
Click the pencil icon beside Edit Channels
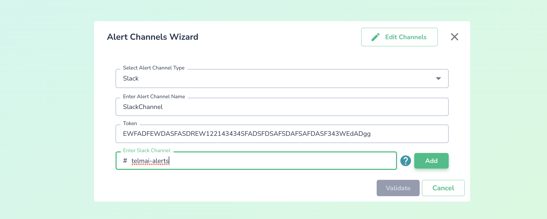pos(375,37)
